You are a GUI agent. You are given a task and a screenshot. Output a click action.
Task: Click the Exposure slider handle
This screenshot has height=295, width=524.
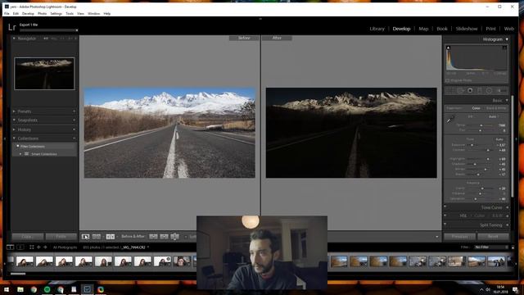[472, 145]
